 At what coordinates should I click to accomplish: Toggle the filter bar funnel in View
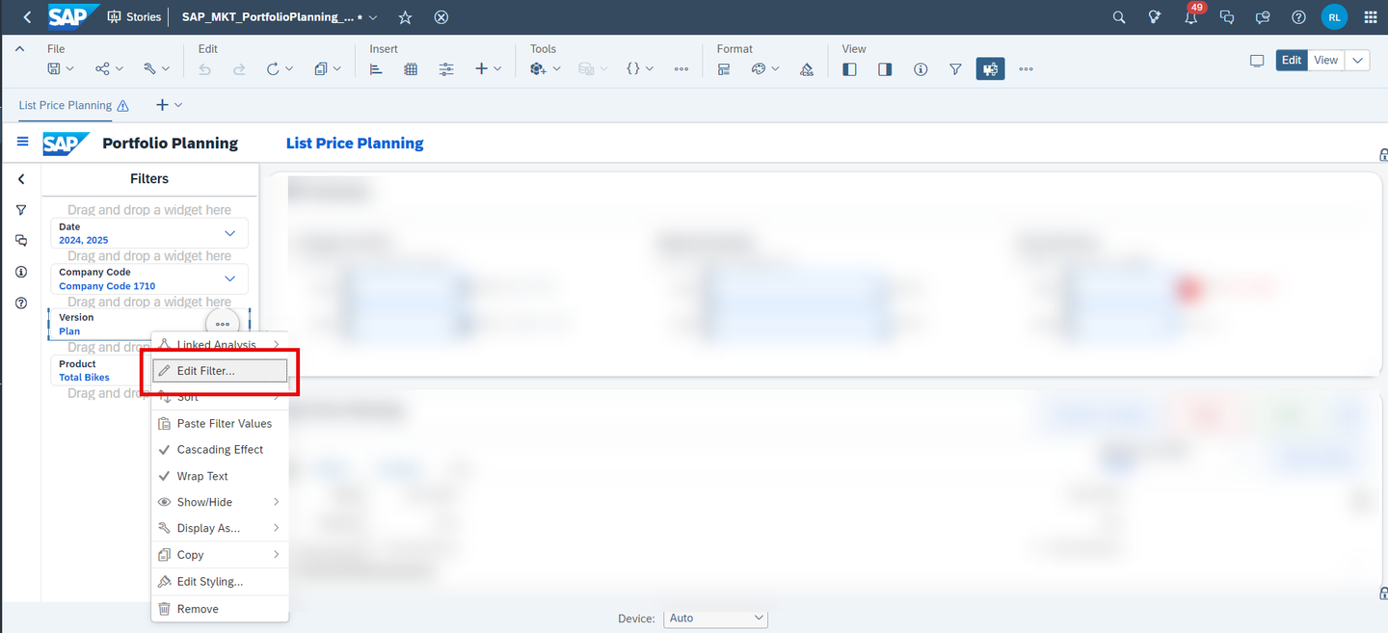pyautogui.click(x=955, y=69)
